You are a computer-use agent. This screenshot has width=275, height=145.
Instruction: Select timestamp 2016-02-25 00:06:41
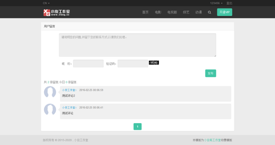91,108
